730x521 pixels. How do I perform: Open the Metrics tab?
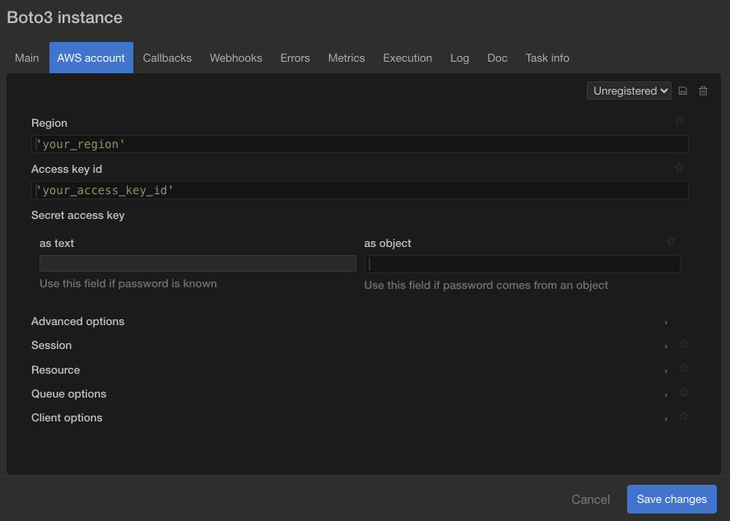(x=346, y=58)
